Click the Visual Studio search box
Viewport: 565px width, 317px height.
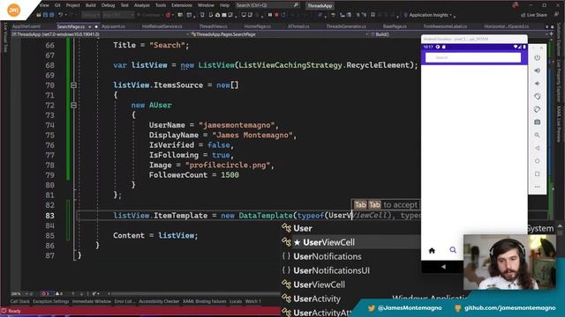coord(267,5)
